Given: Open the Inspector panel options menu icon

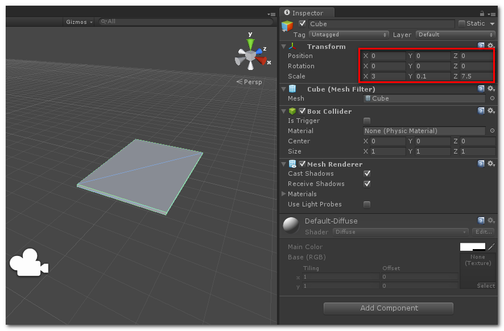Looking at the screenshot, I should click(x=491, y=14).
